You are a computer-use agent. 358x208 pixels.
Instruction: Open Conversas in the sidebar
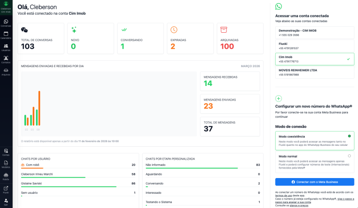pyautogui.click(x=6, y=23)
